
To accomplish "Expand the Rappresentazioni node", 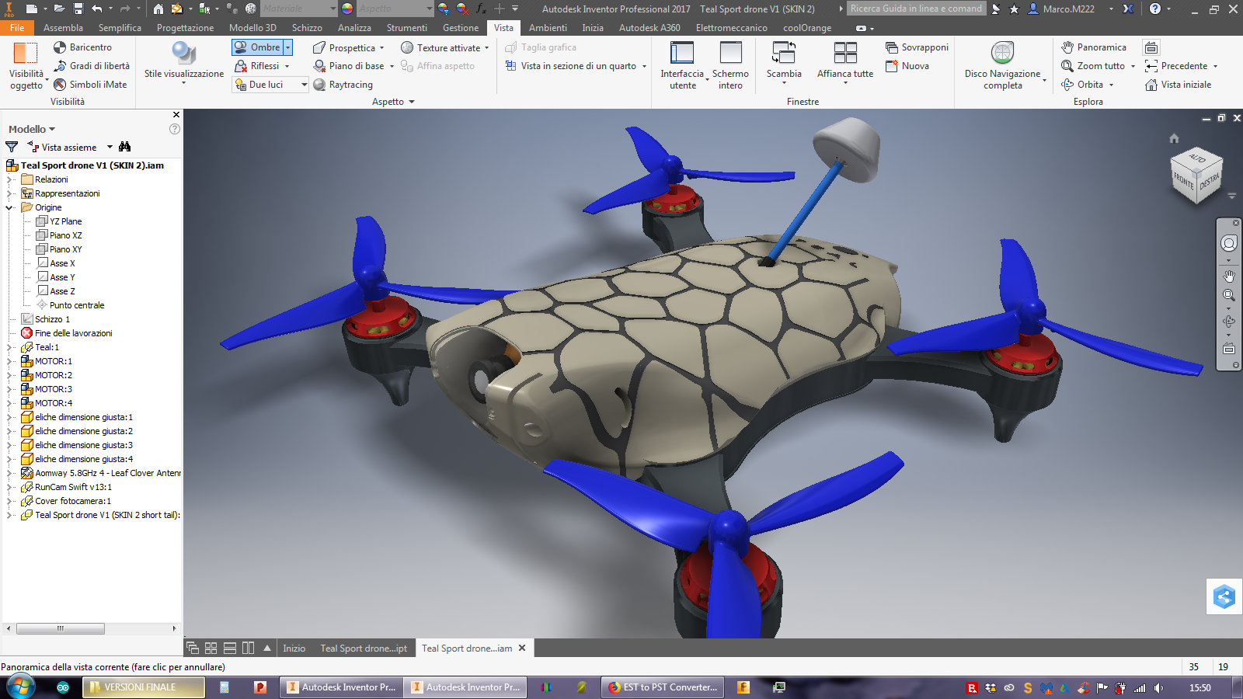I will [x=10, y=193].
